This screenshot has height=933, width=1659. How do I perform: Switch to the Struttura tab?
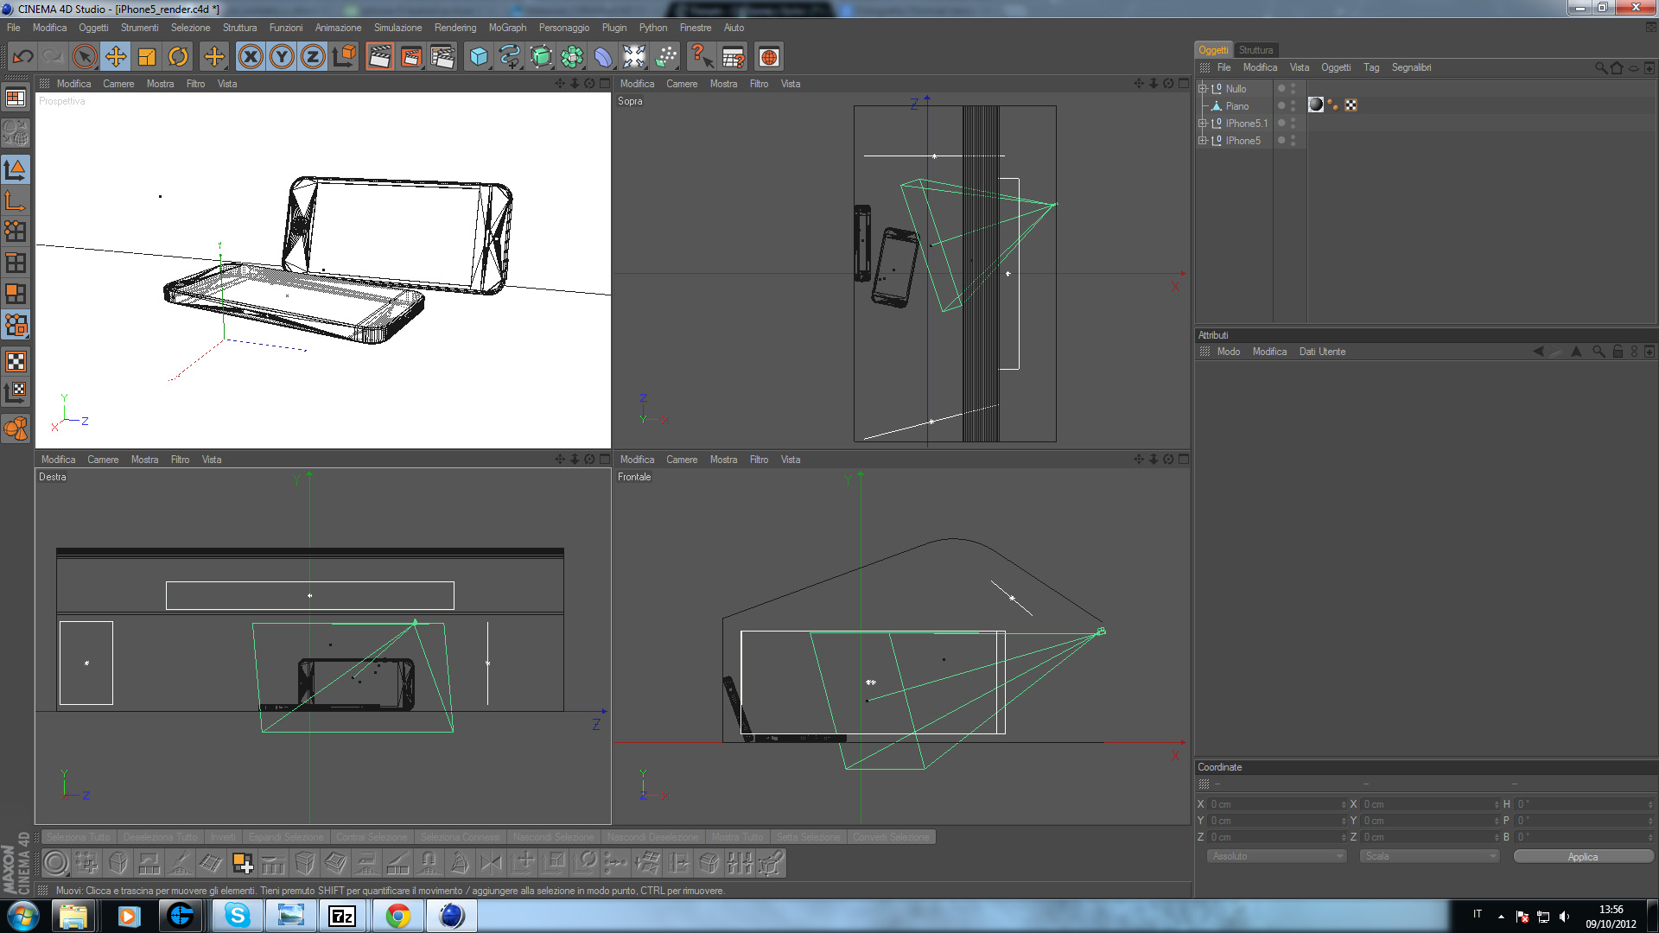[x=1255, y=50]
